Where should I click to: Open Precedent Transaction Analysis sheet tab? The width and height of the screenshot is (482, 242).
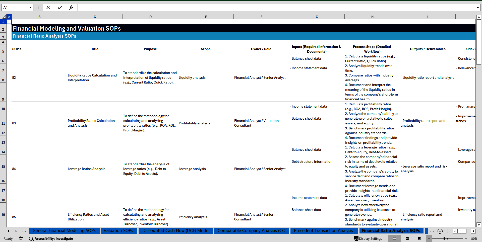point(323,231)
